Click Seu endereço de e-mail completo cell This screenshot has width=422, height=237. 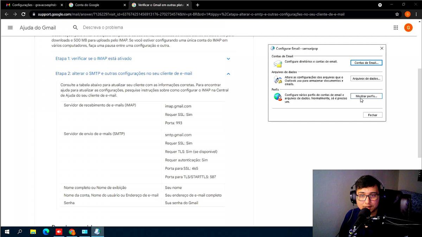[x=193, y=195]
